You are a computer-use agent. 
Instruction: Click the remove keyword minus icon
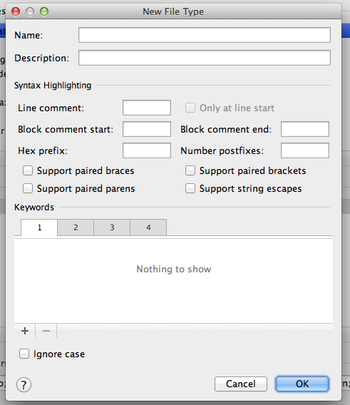pos(46,331)
